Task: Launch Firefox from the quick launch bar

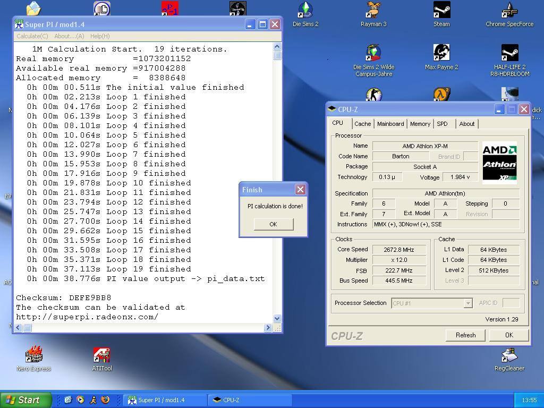Action: (105, 399)
